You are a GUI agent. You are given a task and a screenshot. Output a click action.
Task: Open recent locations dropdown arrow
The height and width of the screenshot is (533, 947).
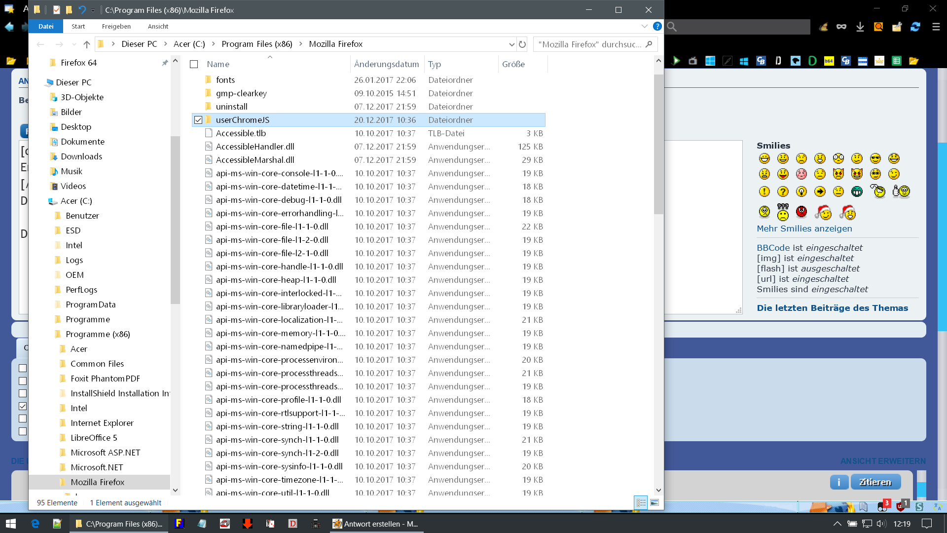coord(74,44)
